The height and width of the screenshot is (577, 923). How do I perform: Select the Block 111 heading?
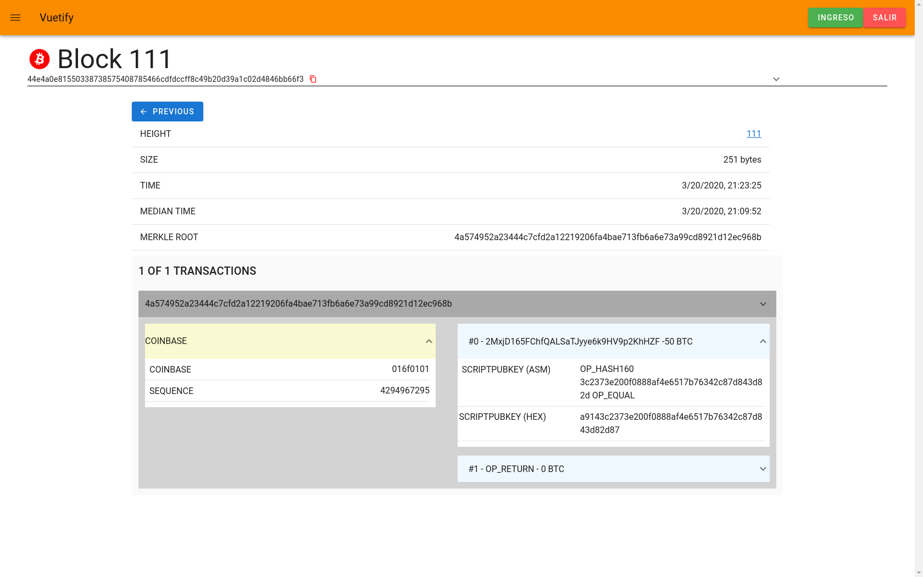[x=115, y=59]
